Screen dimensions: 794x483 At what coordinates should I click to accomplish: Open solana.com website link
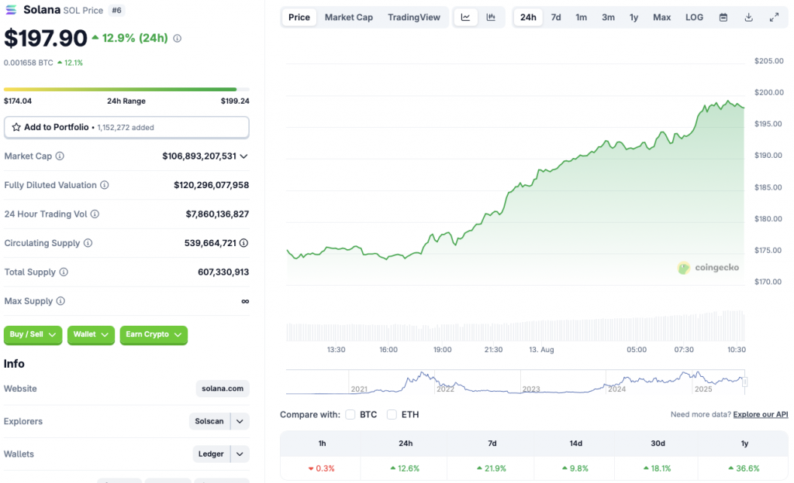coord(223,389)
